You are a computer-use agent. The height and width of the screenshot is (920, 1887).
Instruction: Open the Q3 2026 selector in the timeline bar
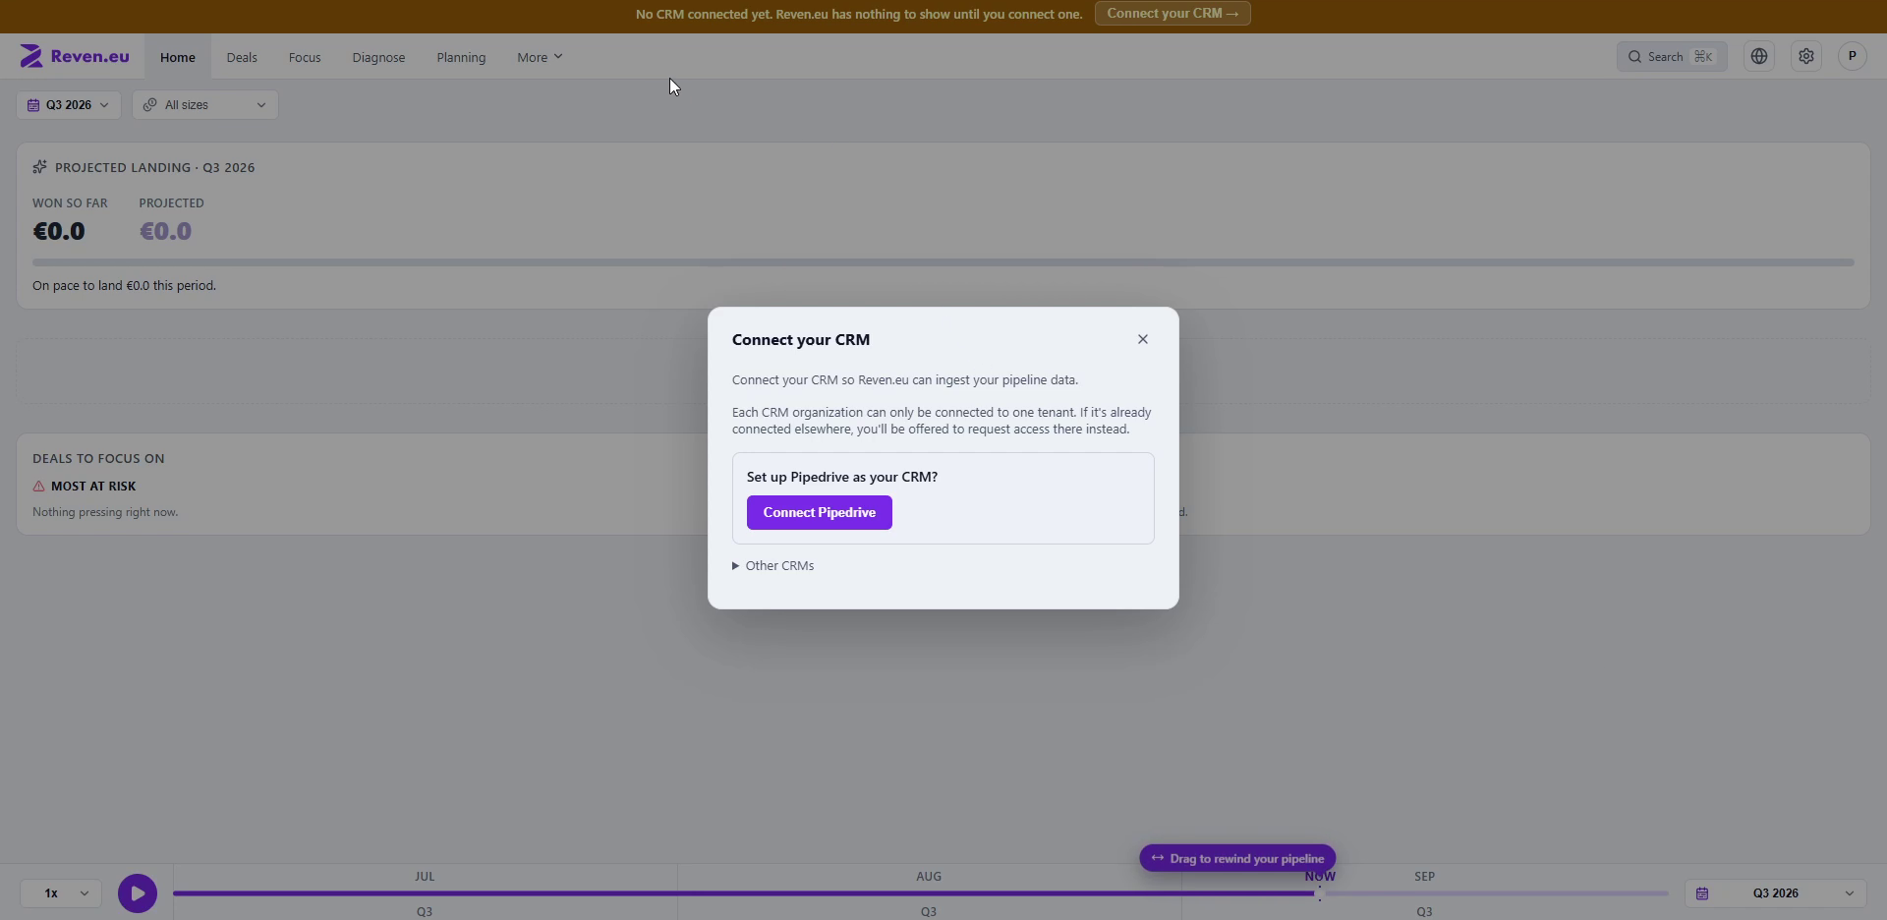tap(1776, 893)
